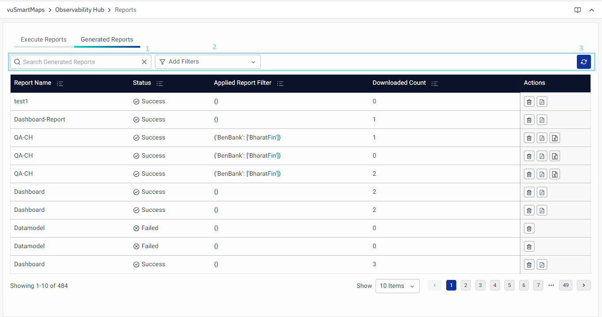This screenshot has height=317, width=602.
Task: Download Excel for first QA-CH report
Action: tap(555, 138)
